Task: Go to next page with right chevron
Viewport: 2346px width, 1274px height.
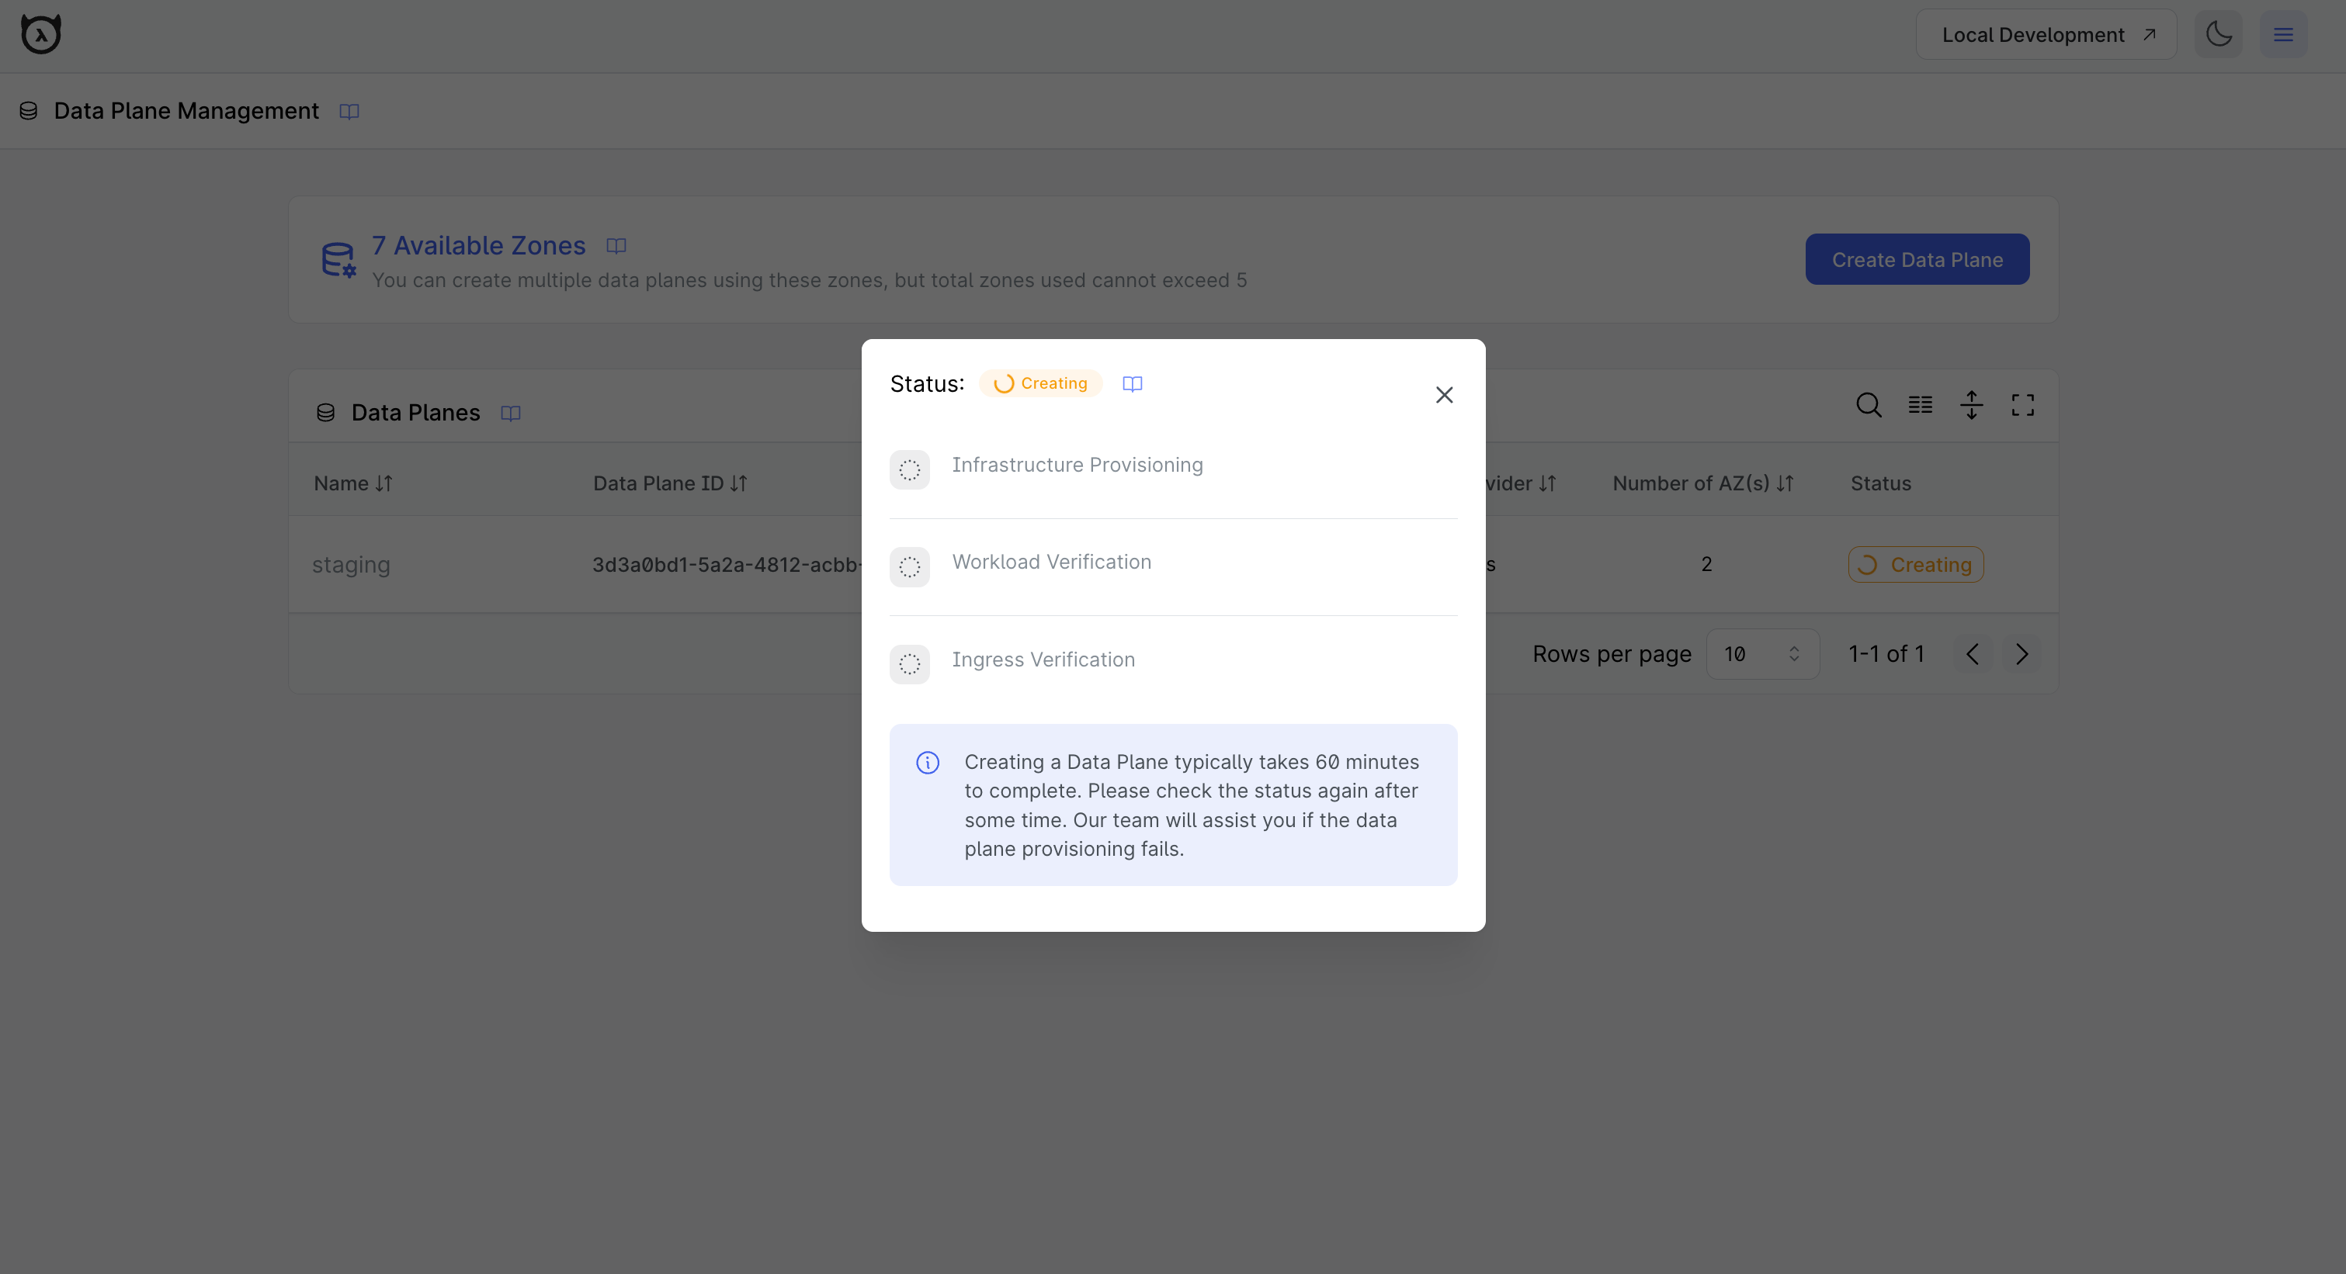Action: pyautogui.click(x=2022, y=653)
